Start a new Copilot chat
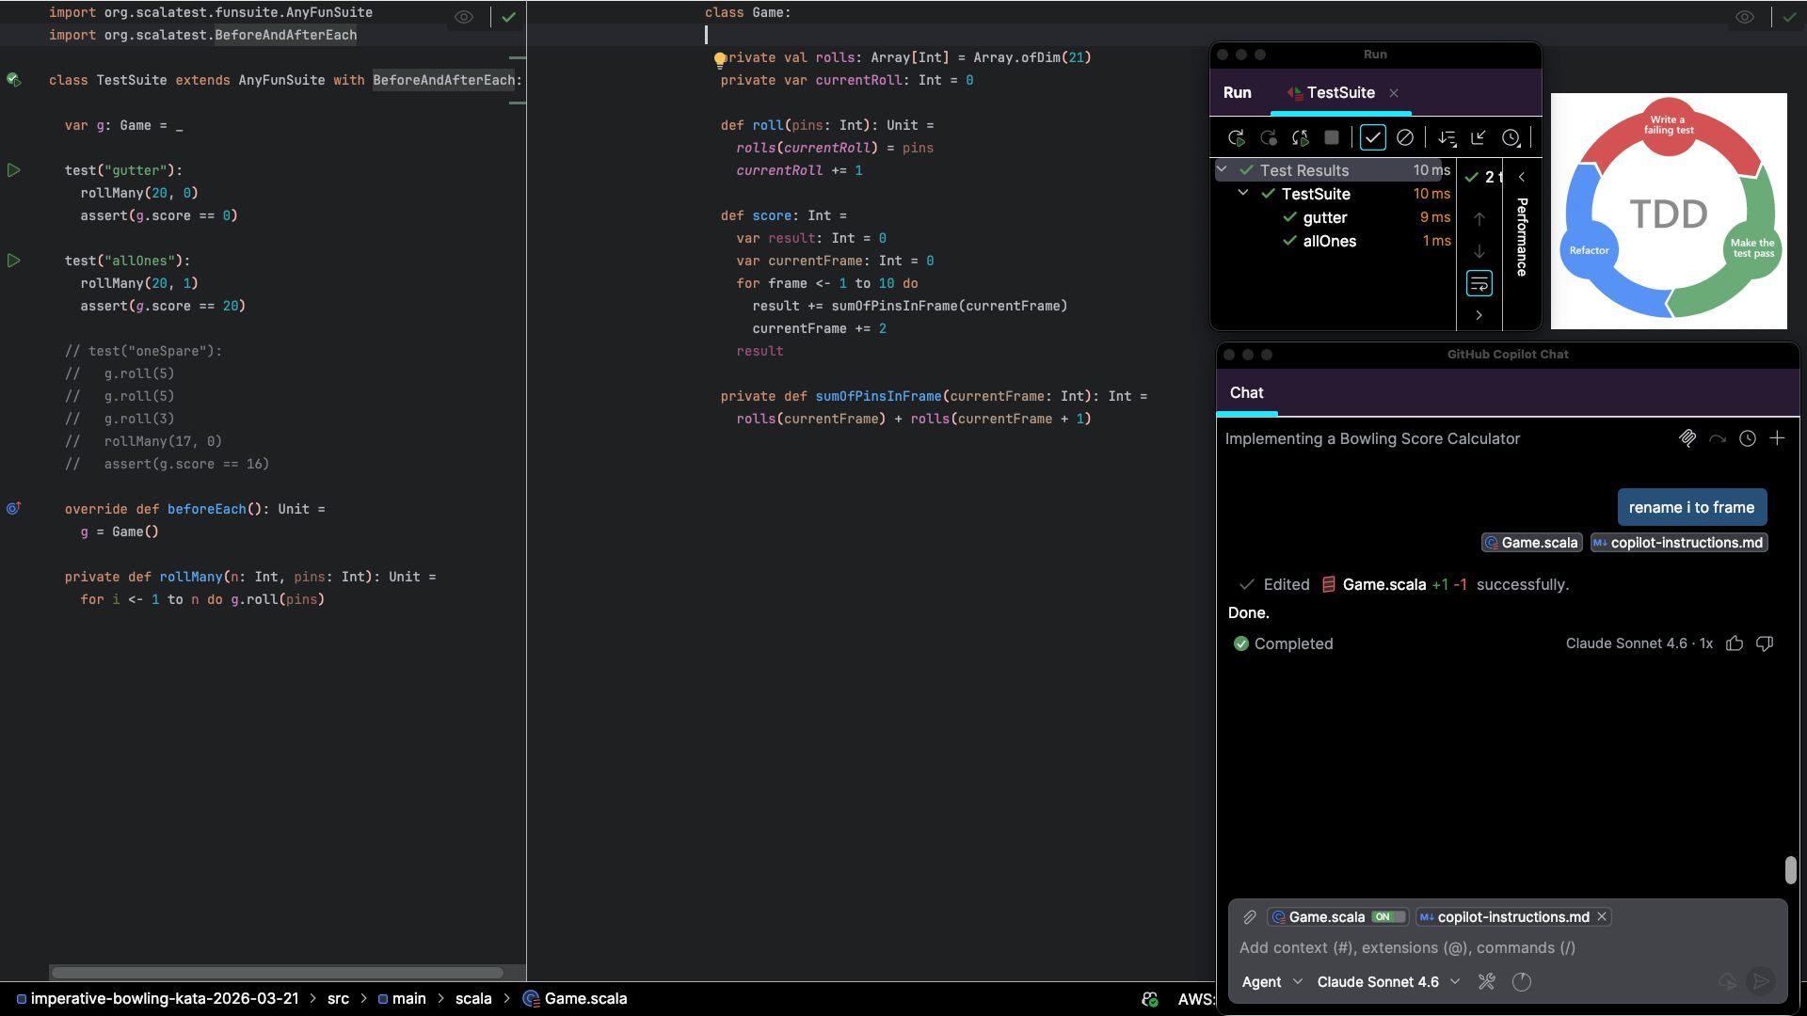Screen dimensions: 1807x1016 (x=1777, y=438)
